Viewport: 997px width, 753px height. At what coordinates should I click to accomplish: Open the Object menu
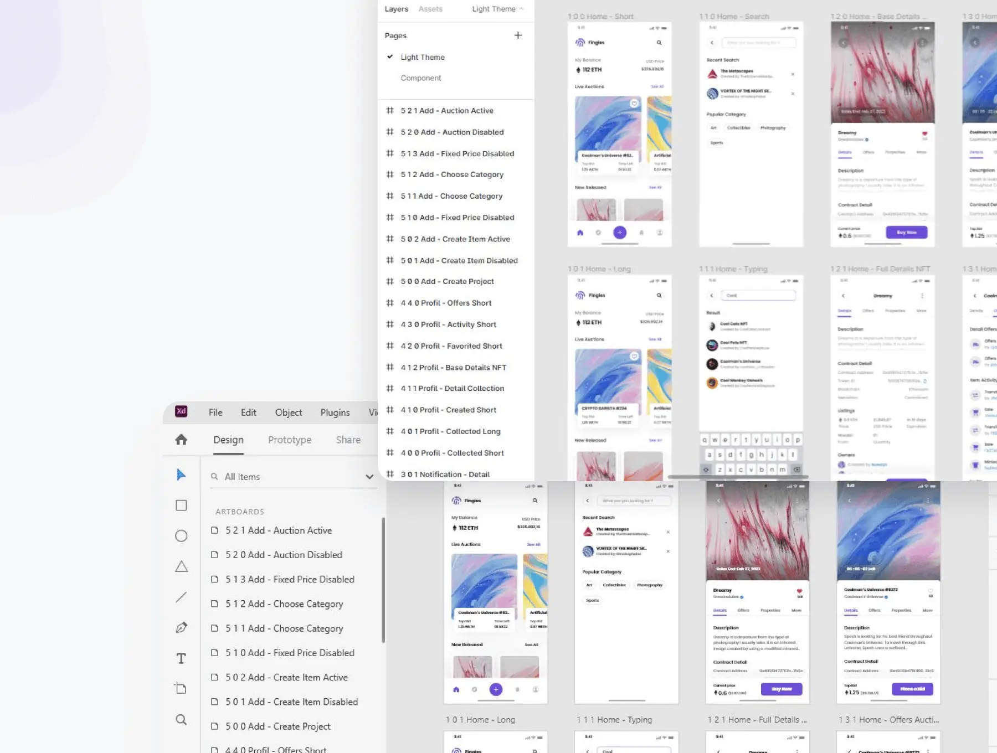[288, 412]
